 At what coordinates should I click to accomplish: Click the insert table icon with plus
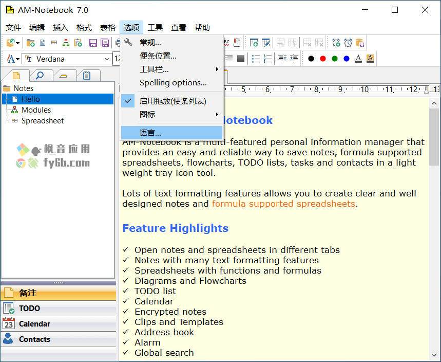254,43
